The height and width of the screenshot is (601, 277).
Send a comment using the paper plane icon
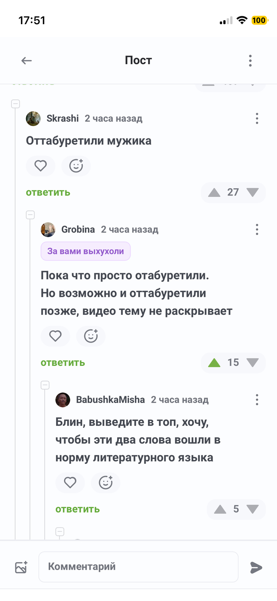tap(256, 567)
